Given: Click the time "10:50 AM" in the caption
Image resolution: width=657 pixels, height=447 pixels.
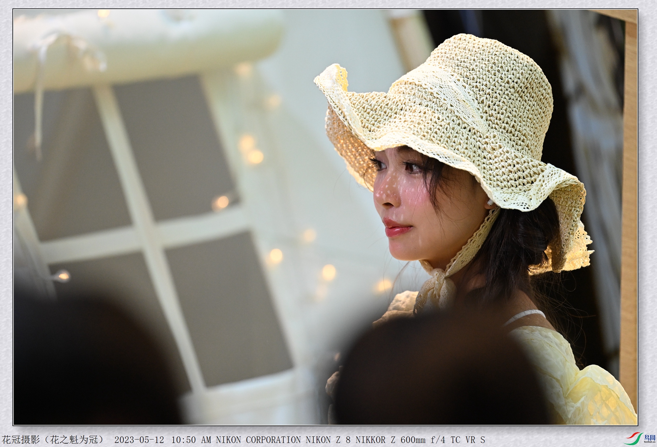Looking at the screenshot, I should [x=191, y=440].
